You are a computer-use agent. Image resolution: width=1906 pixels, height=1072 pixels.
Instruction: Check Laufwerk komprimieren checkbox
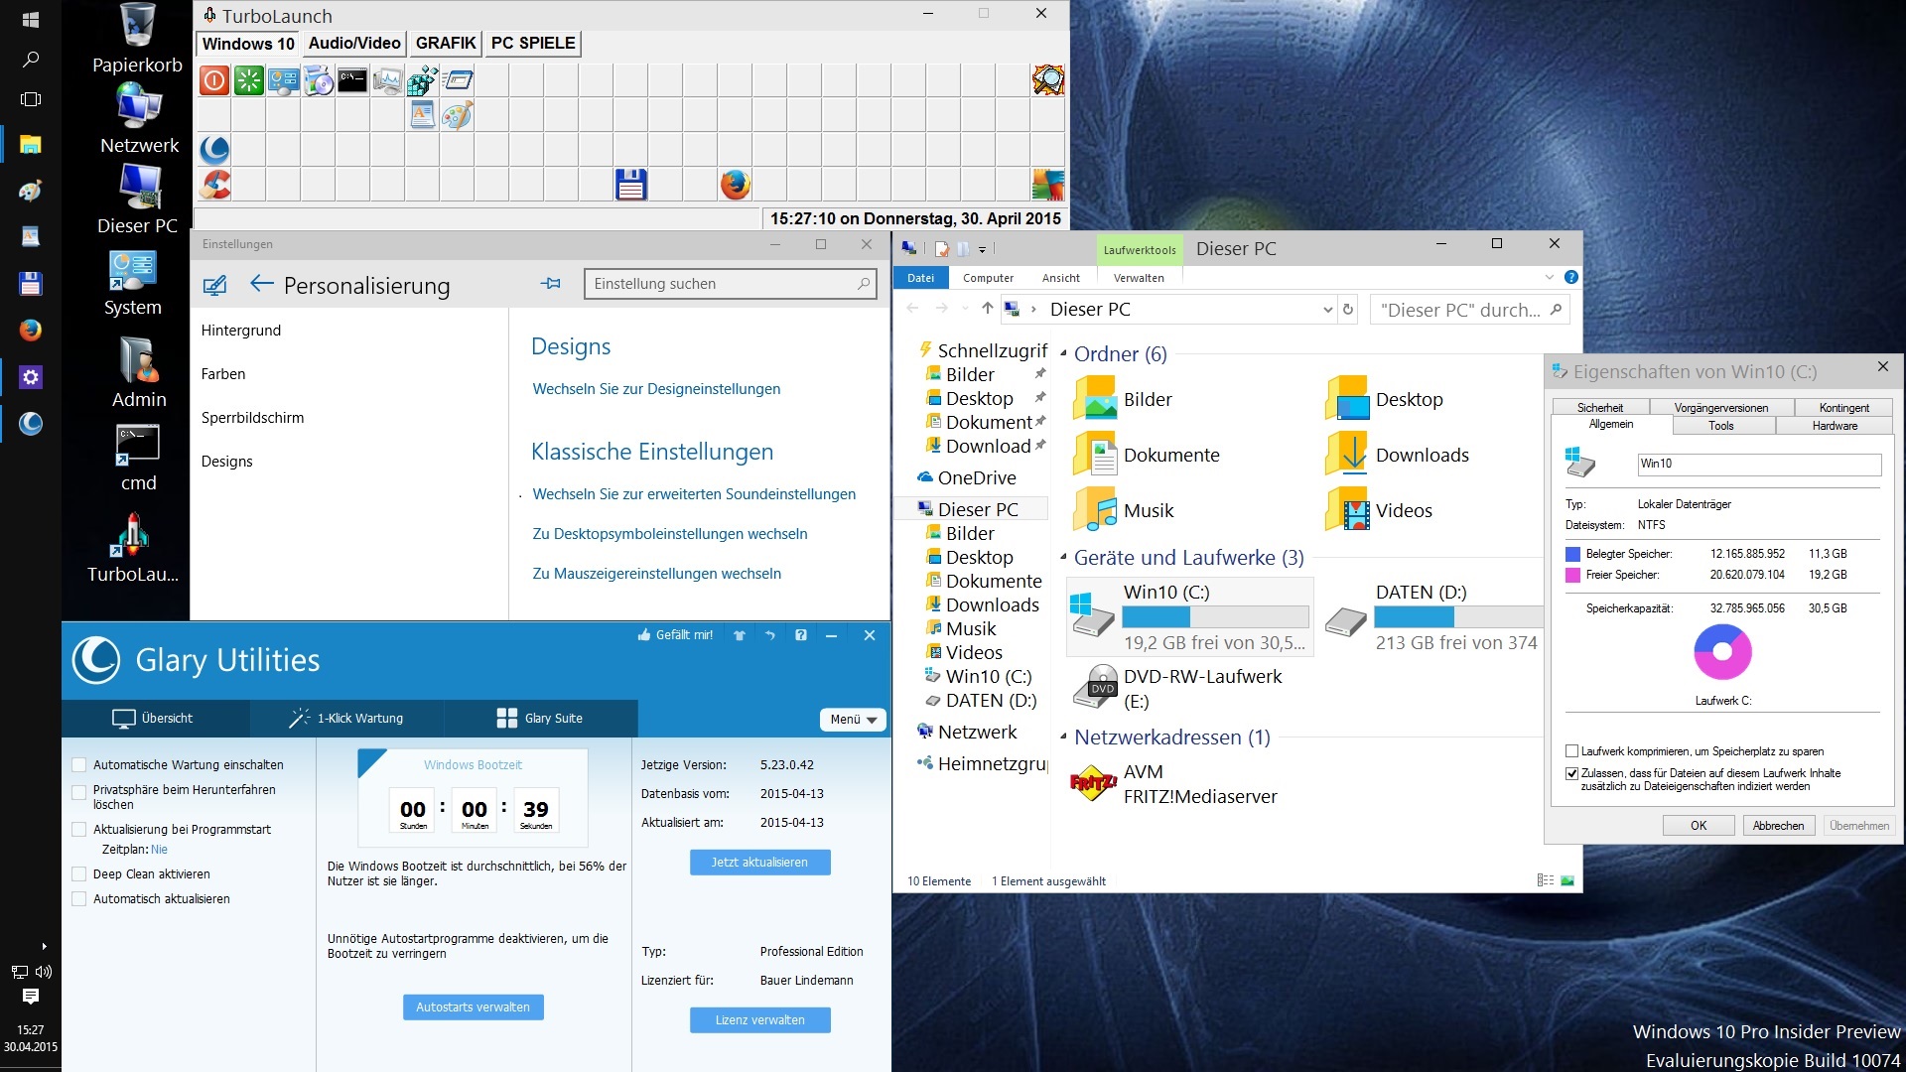pyautogui.click(x=1571, y=751)
